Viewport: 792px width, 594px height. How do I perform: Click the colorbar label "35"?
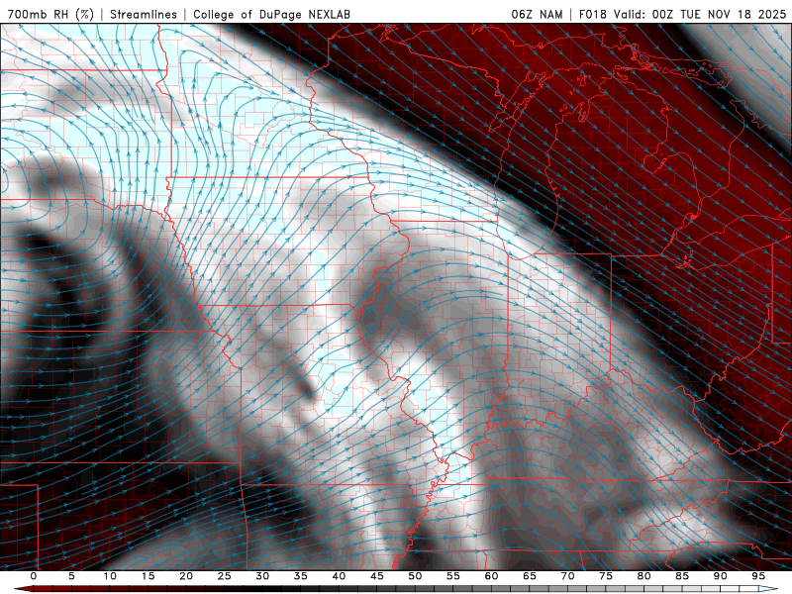click(x=301, y=576)
